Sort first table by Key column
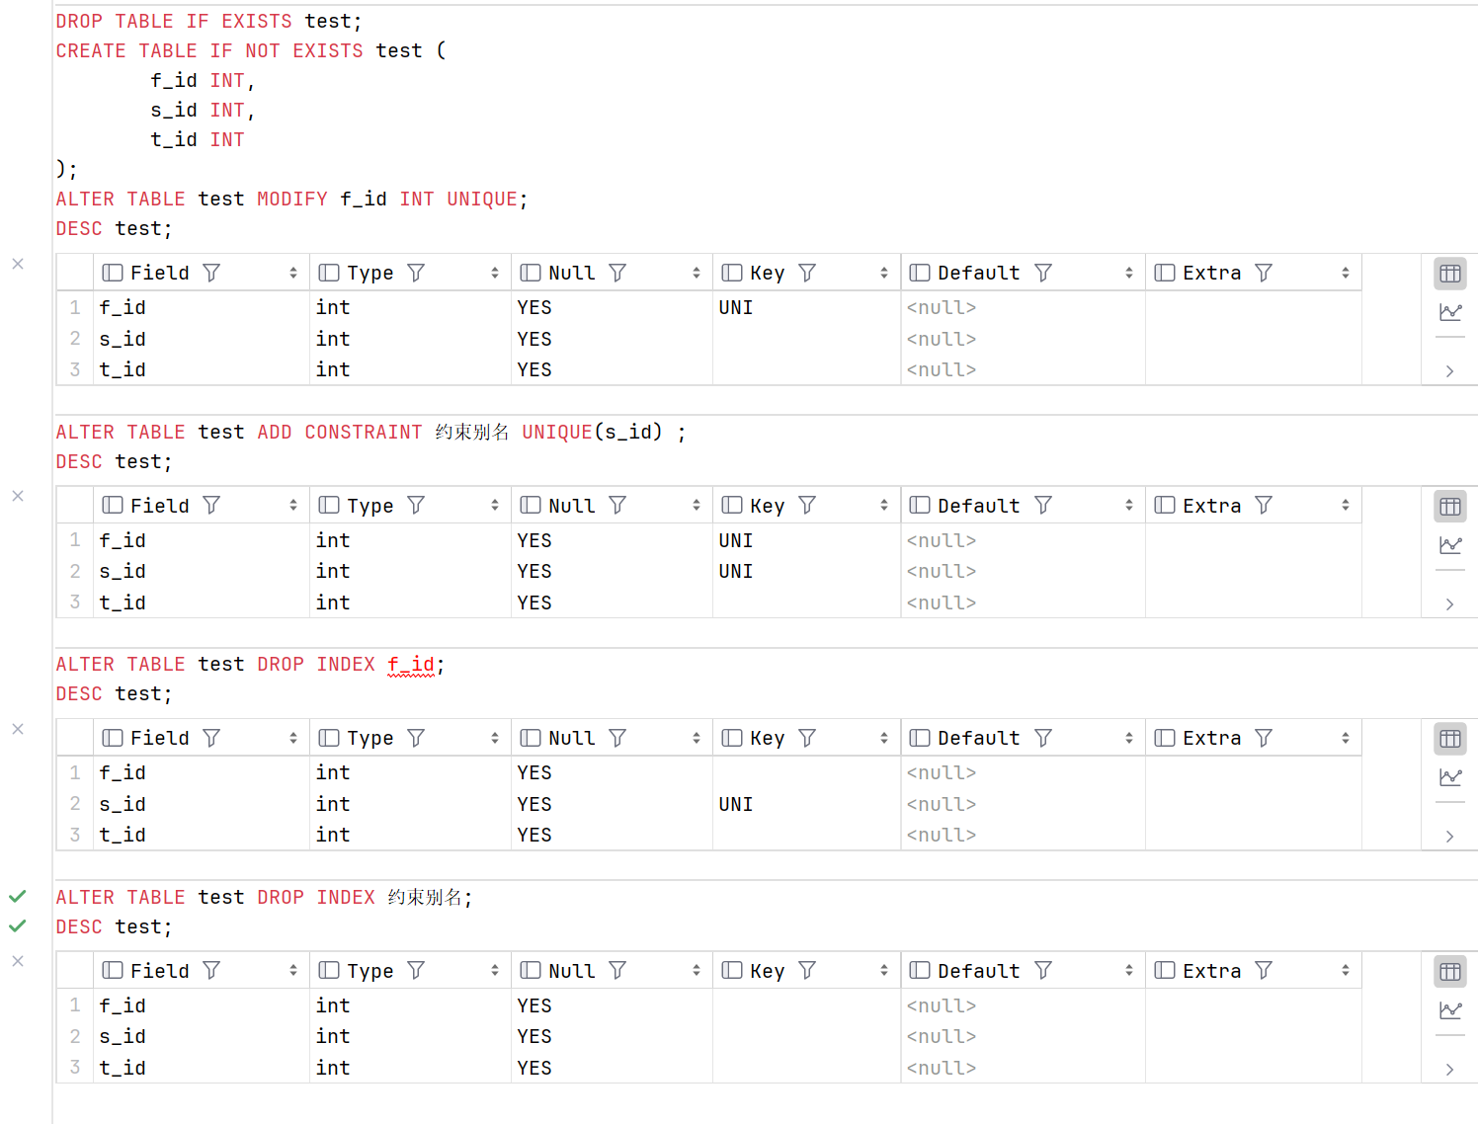The image size is (1478, 1124). coord(884,273)
